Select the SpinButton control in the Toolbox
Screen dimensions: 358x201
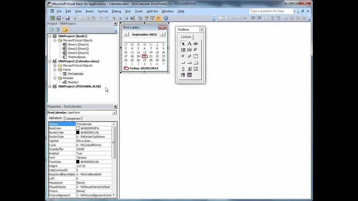coord(189,69)
